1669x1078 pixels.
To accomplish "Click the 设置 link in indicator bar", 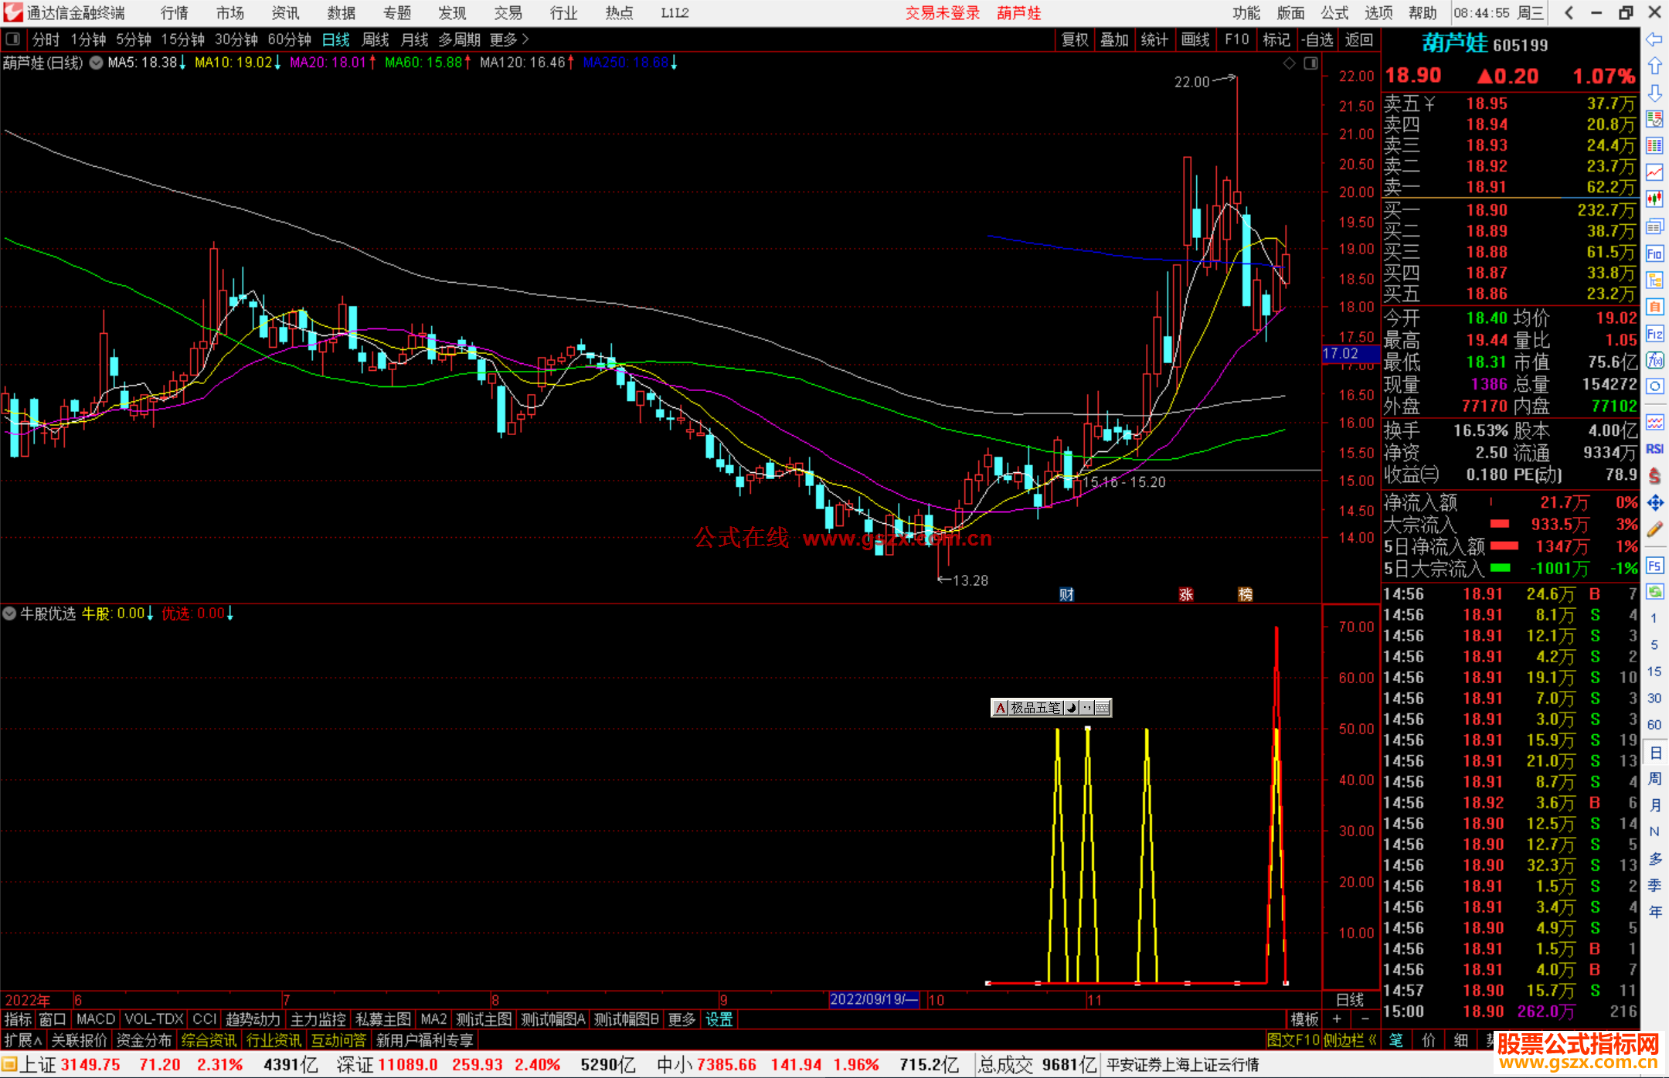I will tap(719, 1019).
